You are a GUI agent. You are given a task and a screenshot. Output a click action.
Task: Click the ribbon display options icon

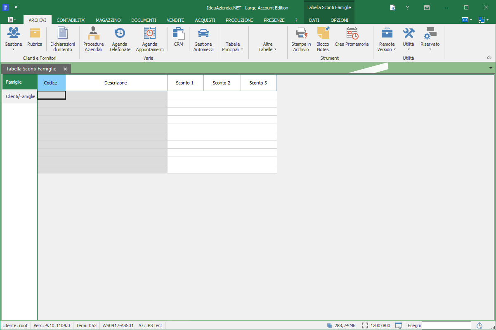pos(427,7)
